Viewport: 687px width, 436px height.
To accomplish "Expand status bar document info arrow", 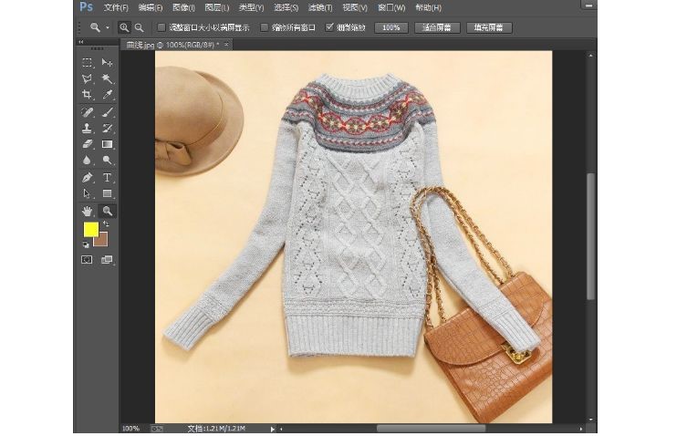I will pos(271,428).
